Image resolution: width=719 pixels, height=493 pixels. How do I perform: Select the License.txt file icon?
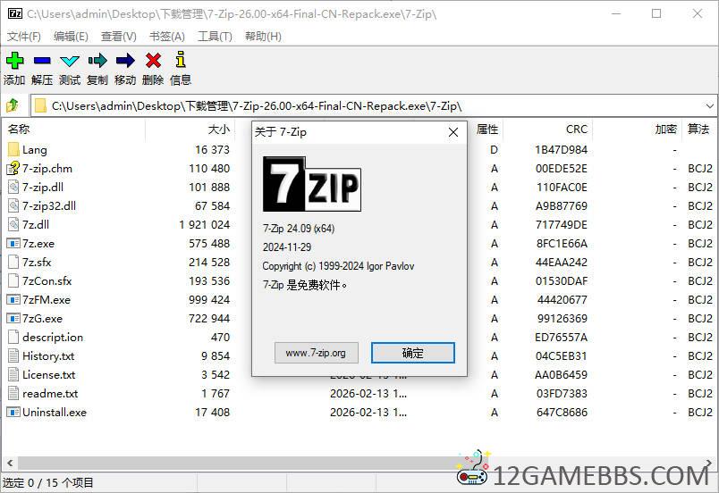pos(13,374)
